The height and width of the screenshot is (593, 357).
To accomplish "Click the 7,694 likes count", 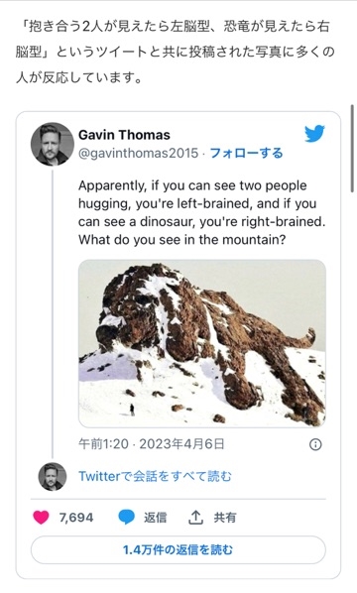I will point(76,518).
